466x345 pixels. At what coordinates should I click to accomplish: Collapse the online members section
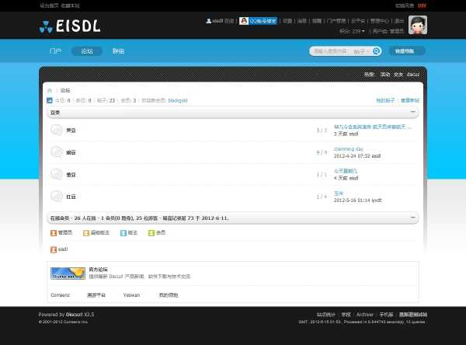[414, 218]
